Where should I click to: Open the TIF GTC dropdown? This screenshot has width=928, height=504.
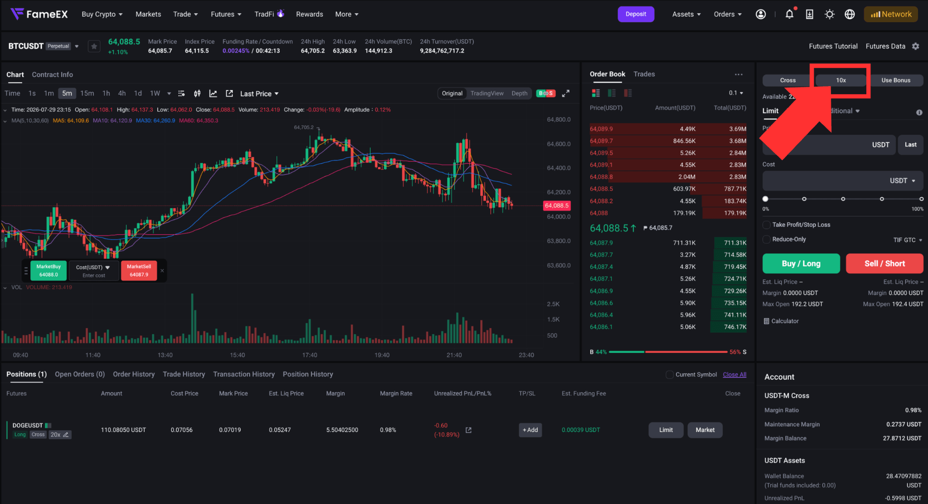coord(908,240)
